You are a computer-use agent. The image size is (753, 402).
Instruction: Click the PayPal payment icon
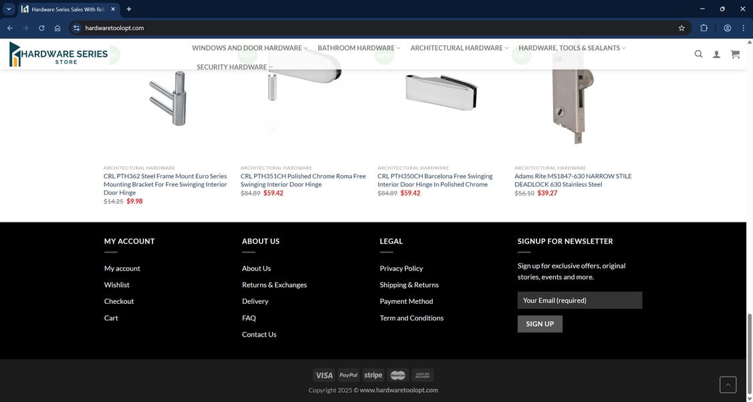[348, 375]
